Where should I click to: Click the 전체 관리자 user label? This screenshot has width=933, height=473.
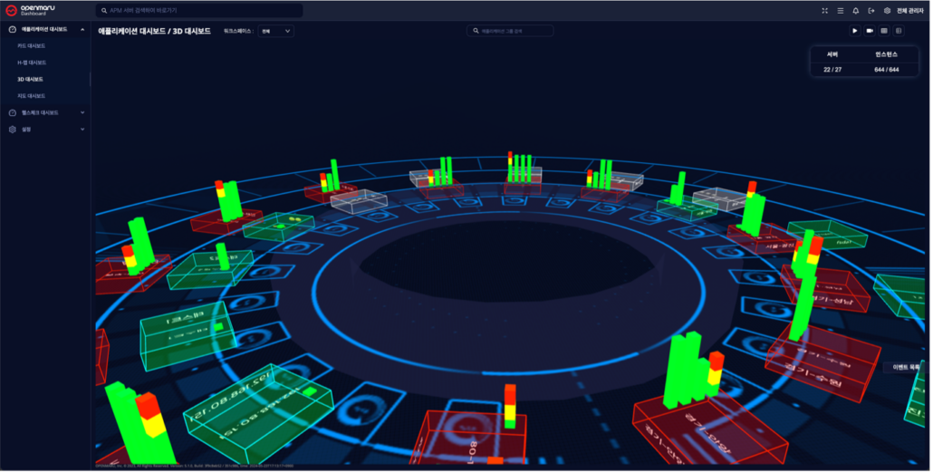910,11
